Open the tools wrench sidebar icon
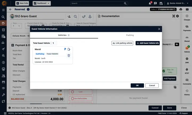 point(3,95)
